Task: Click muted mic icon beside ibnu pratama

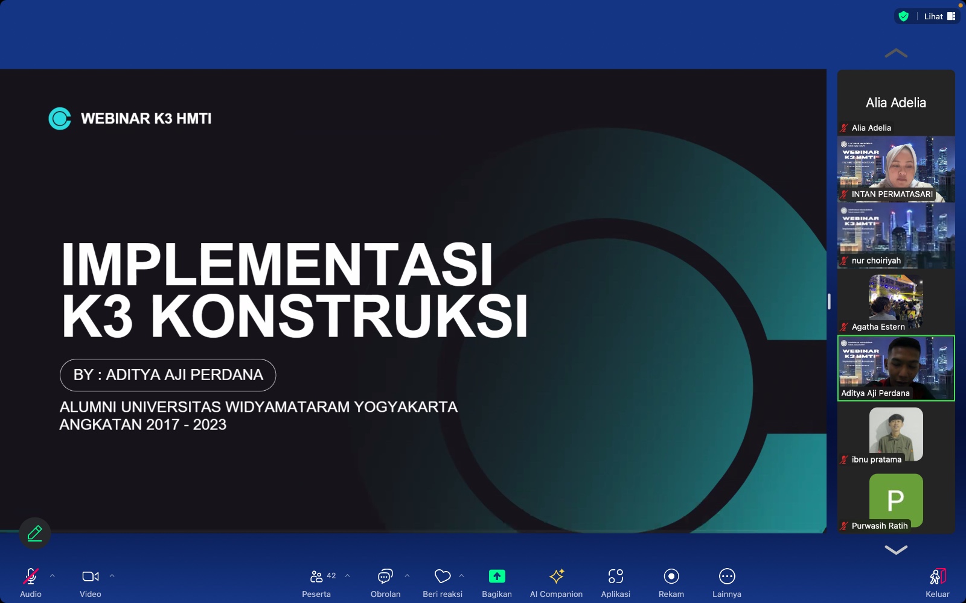Action: point(844,459)
